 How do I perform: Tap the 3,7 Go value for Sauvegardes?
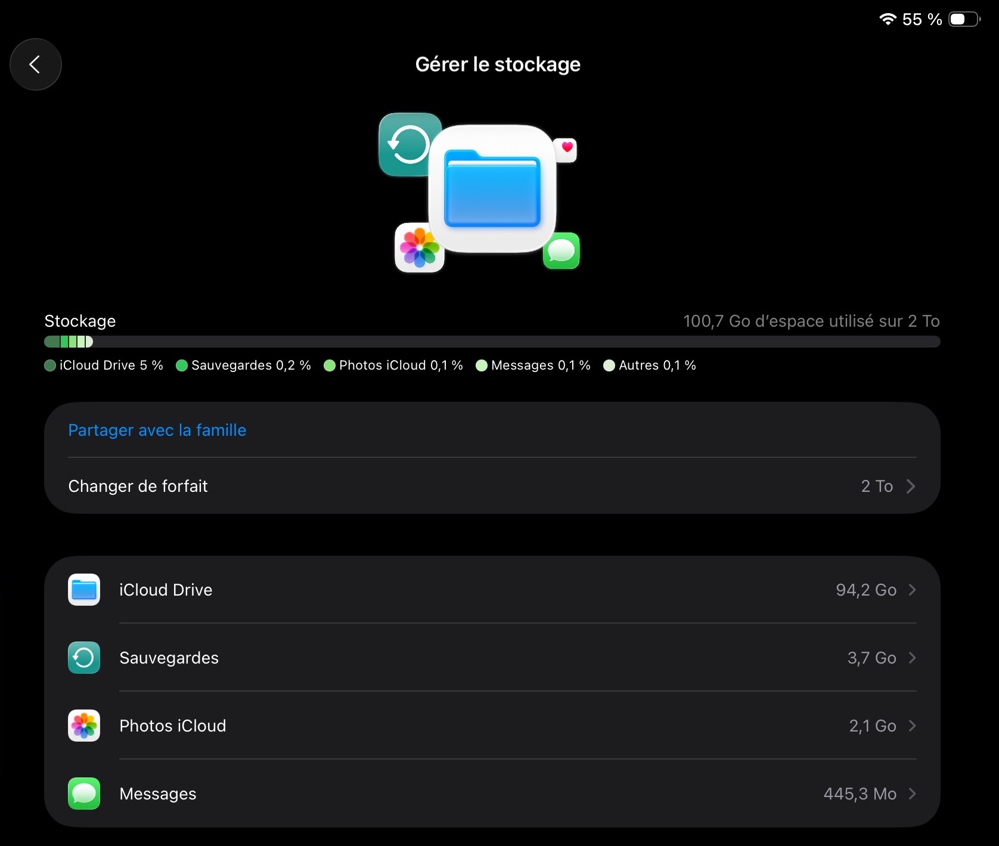click(872, 658)
